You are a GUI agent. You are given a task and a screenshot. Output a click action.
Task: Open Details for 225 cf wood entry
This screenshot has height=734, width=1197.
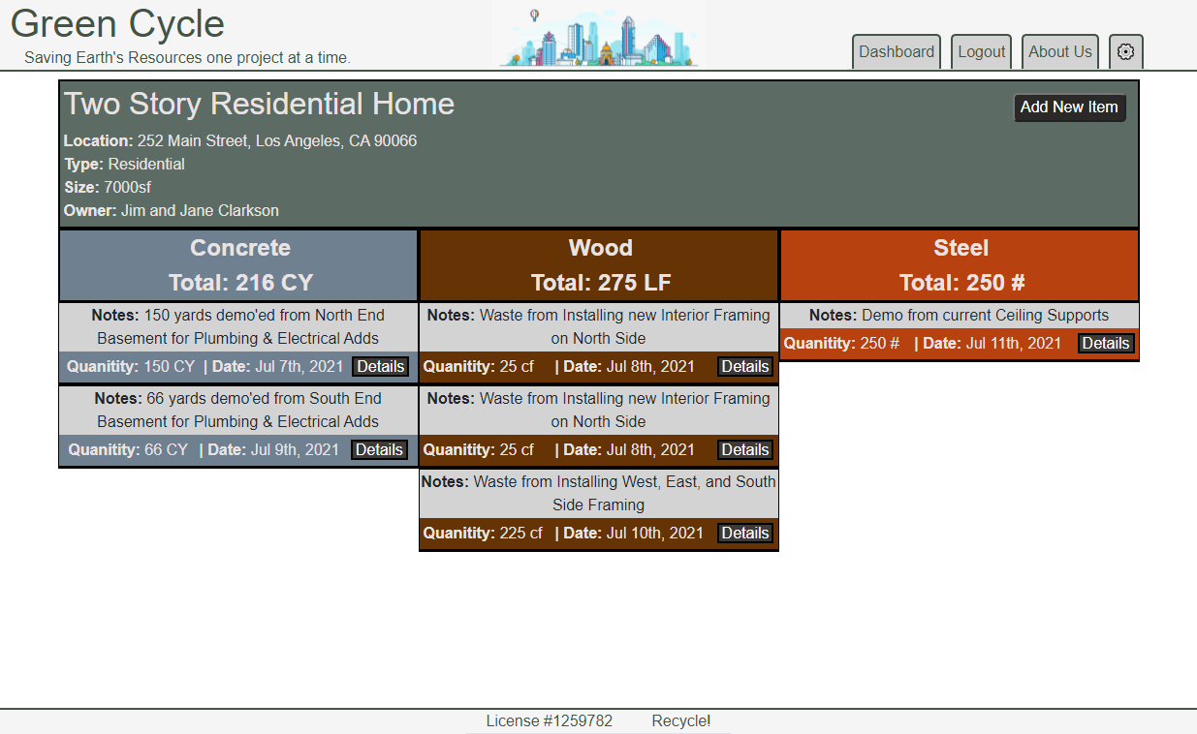744,534
